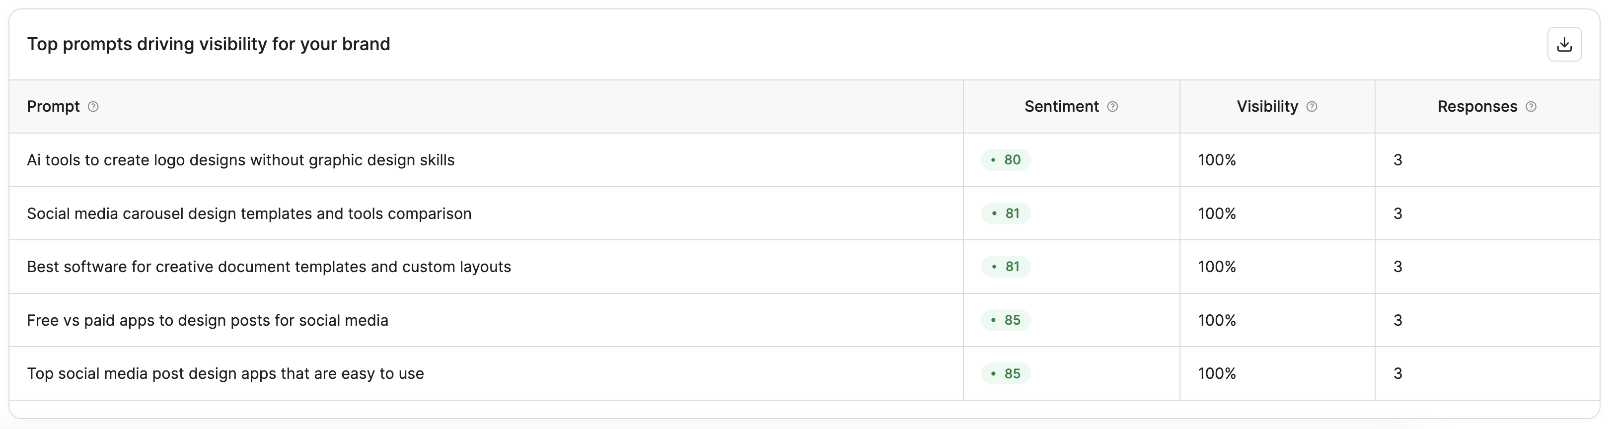Screen dimensions: 1610x429
Task: Open the free vs paid apps prompt
Action: tap(208, 320)
